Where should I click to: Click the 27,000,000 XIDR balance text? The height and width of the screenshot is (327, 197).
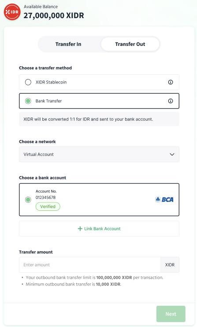pyautogui.click(x=54, y=15)
